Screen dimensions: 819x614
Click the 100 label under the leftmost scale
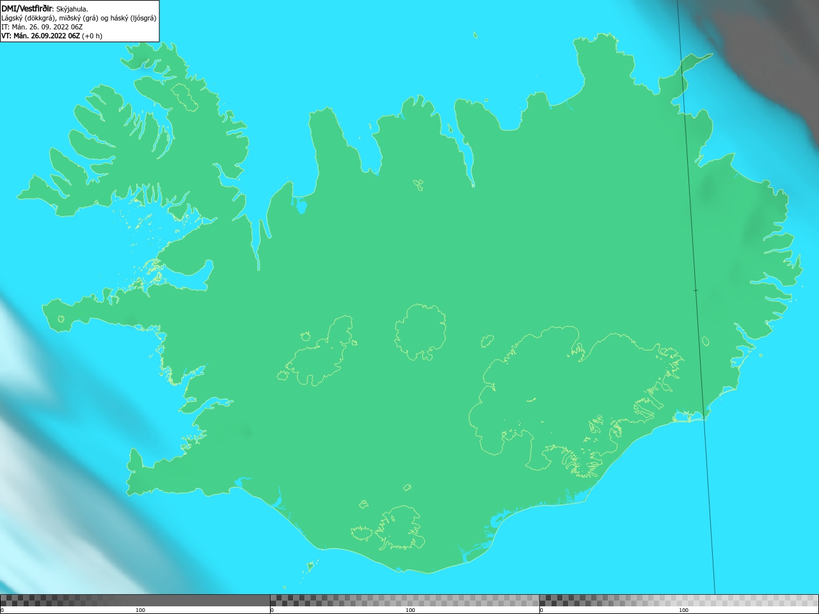point(140,610)
